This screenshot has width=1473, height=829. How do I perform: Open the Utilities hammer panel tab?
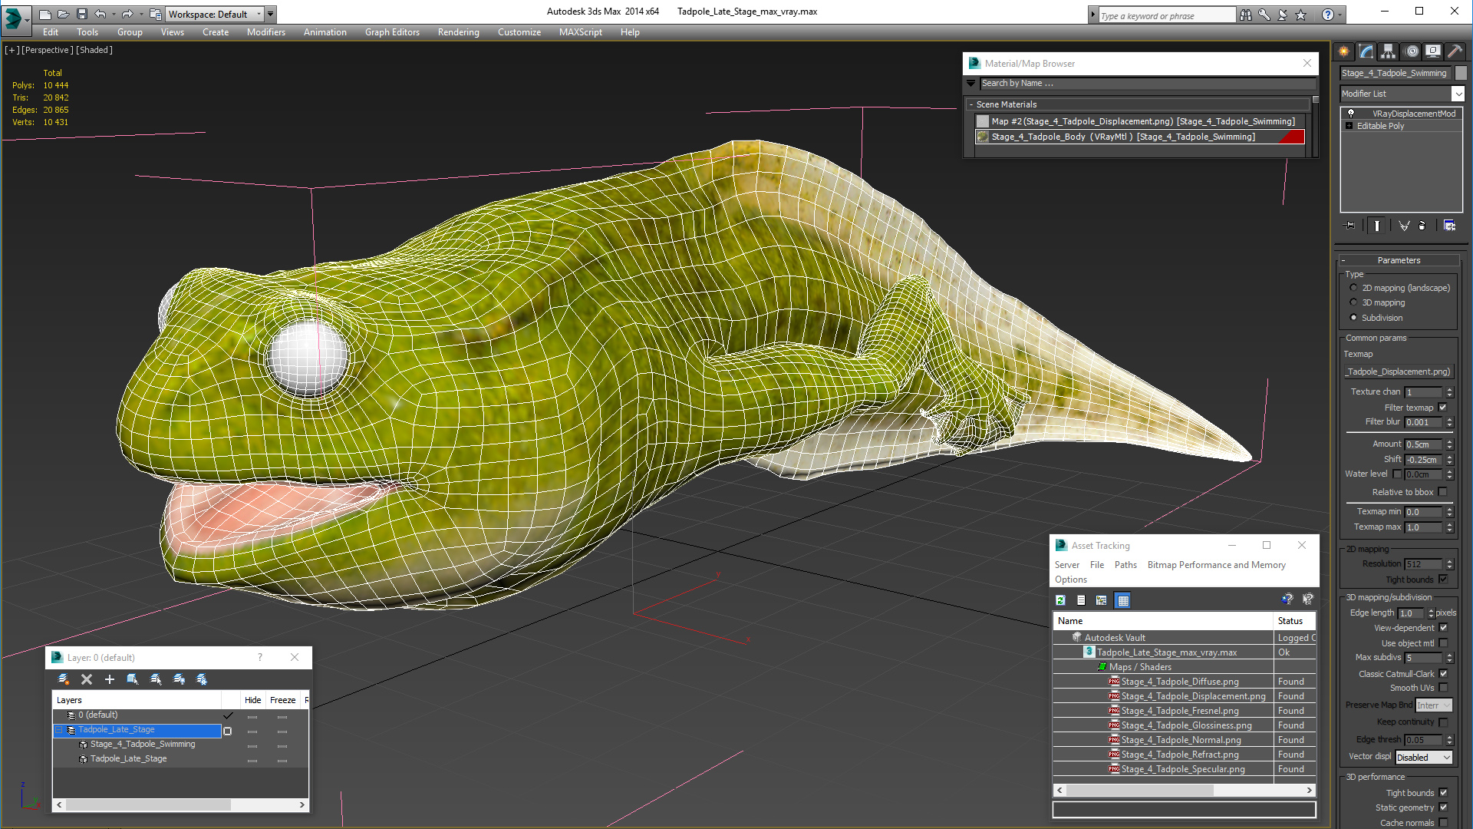[x=1455, y=51]
